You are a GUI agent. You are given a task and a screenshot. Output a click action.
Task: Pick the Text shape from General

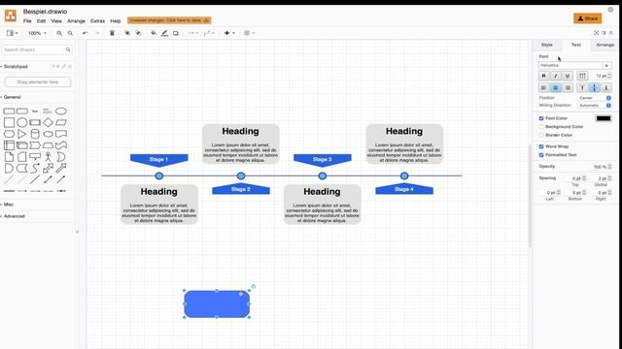pos(35,111)
